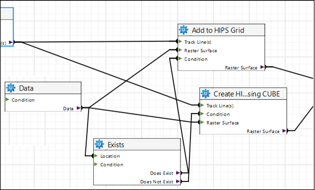Select the Track Line(s) input port on Add to HIPS Grid
Viewport: 315px width, 190px height.
pyautogui.click(x=180, y=42)
